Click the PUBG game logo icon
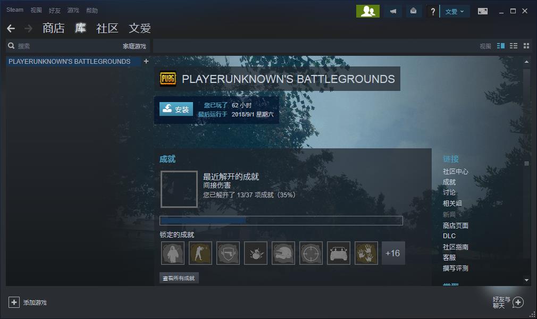The image size is (537, 319). click(168, 79)
